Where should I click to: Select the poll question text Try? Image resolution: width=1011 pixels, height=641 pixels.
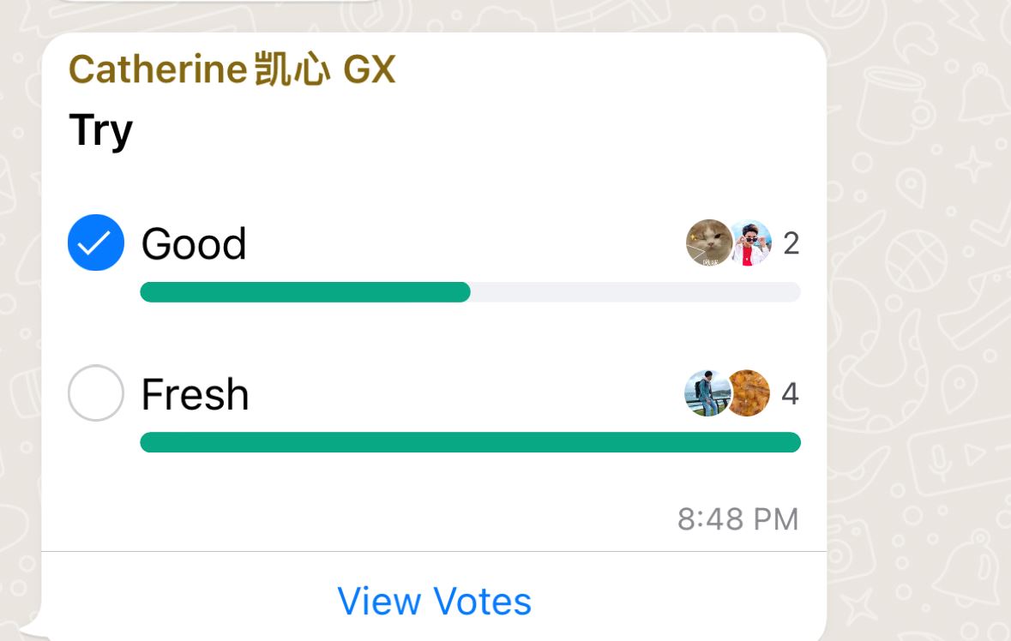click(101, 129)
